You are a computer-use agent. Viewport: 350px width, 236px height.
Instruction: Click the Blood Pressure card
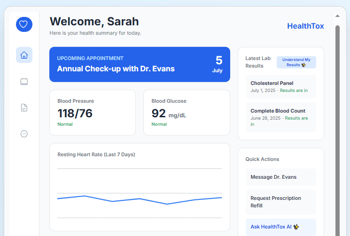[93, 113]
